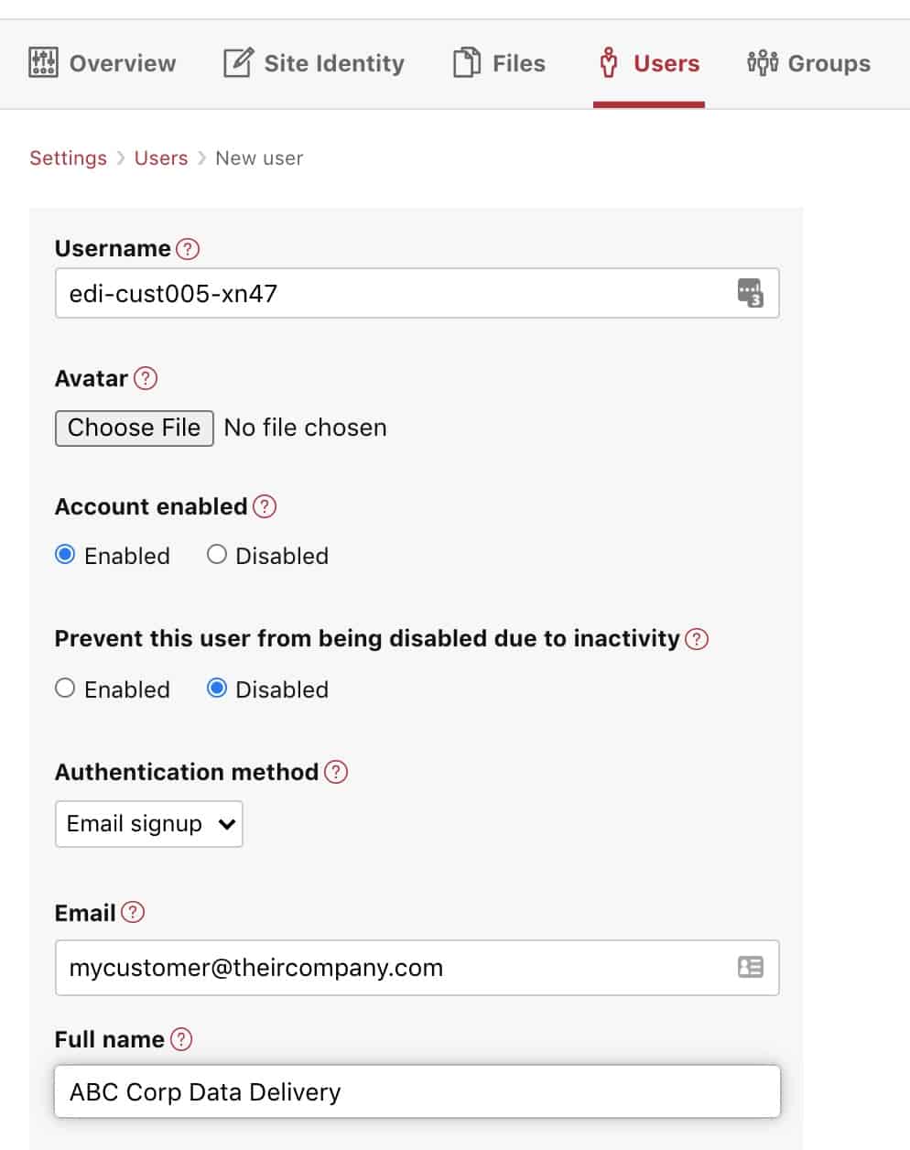Go to the Site Identity tab
Viewport: 910px width, 1150px height.
314,63
